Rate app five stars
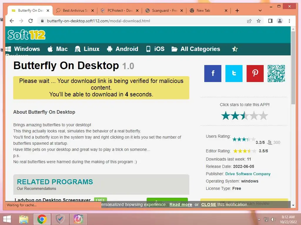The image size is (301, 225). pos(263,115)
